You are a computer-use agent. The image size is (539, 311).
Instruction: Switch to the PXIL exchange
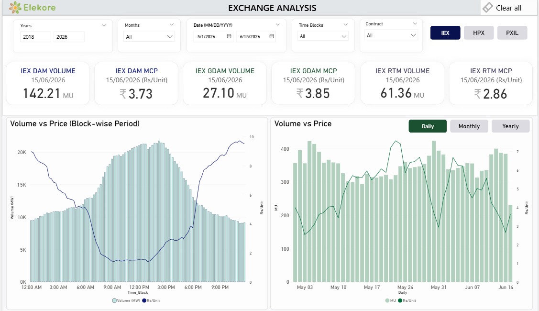coord(512,33)
